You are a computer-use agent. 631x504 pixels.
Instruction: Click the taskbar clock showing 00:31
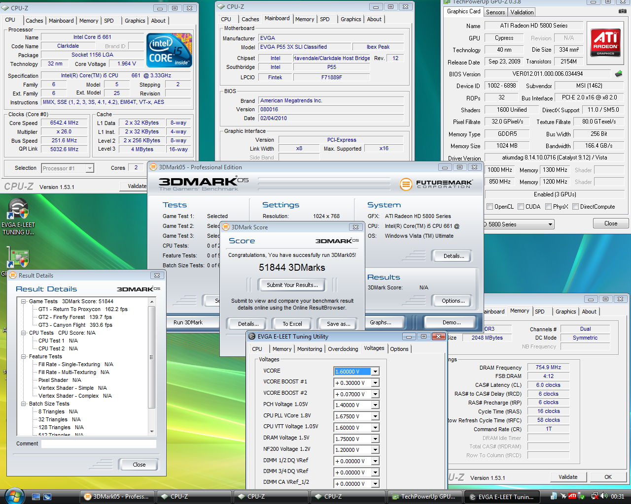[617, 497]
